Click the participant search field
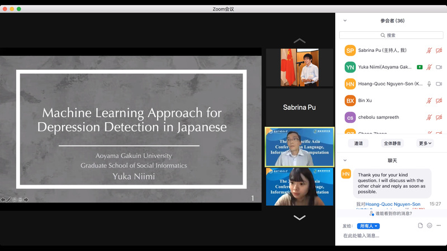Viewport: 447px width, 251px height. click(391, 35)
